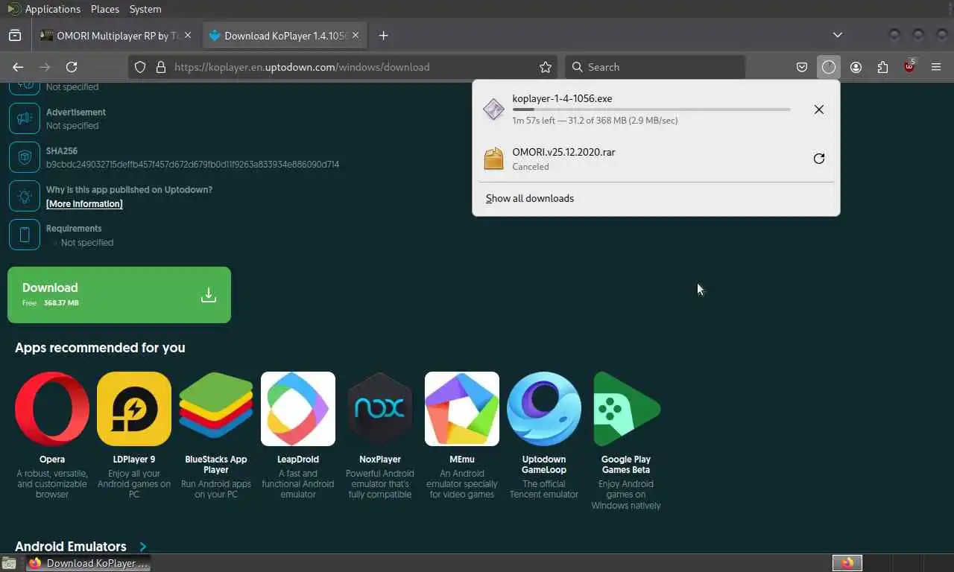The height and width of the screenshot is (572, 954).
Task: Click the NoxPlayer title text
Action: pyautogui.click(x=380, y=460)
